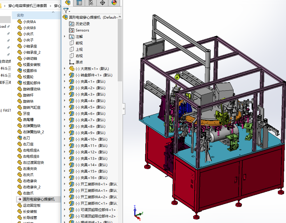Open the FeatureManager Design Tree tab
Viewport: 286px width, 223px height.
tap(68, 3)
